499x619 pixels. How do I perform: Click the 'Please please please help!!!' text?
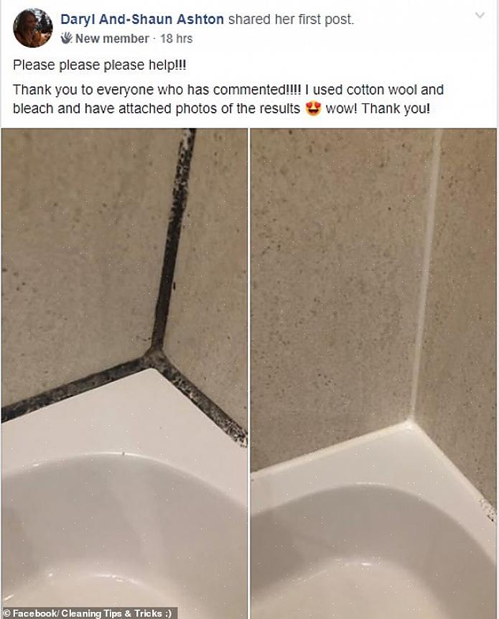[100, 65]
